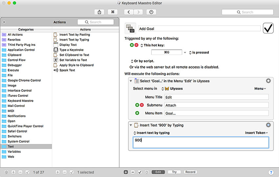Collapse the Select 'Goal…' action triangle

click(131, 81)
